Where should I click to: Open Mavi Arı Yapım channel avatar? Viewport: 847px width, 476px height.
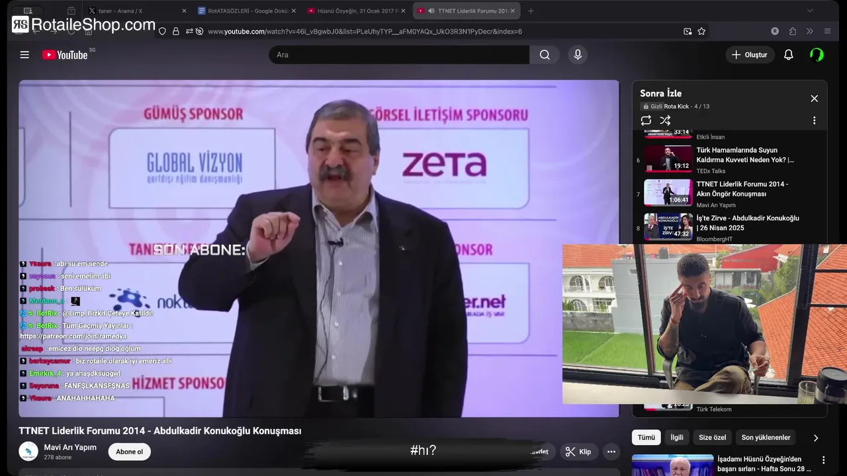pos(28,452)
